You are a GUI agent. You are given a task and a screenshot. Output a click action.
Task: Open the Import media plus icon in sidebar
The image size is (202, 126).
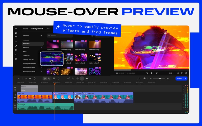pyautogui.click(x=16, y=28)
